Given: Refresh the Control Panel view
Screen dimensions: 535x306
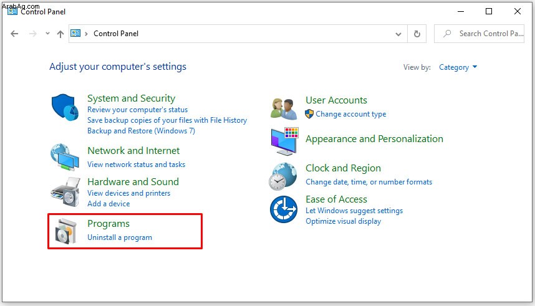Looking at the screenshot, I should click(x=417, y=34).
